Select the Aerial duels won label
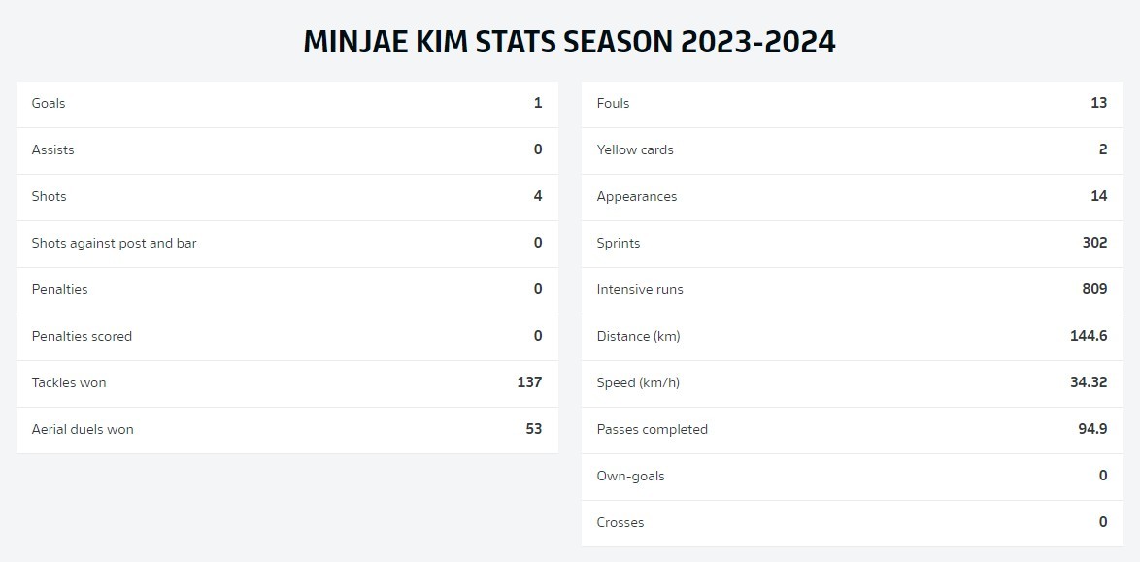The width and height of the screenshot is (1140, 562). click(83, 429)
